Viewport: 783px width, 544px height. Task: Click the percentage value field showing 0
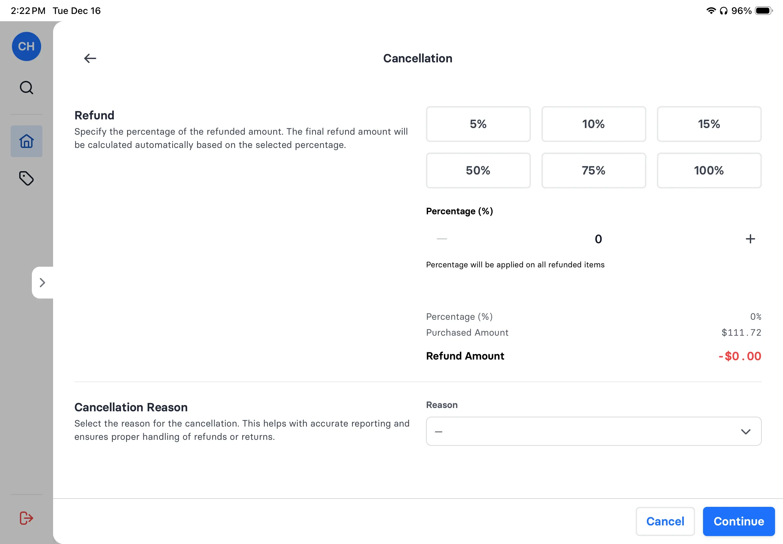(x=598, y=238)
